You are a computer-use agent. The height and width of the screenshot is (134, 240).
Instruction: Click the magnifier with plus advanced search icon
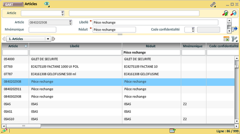pos(234,13)
